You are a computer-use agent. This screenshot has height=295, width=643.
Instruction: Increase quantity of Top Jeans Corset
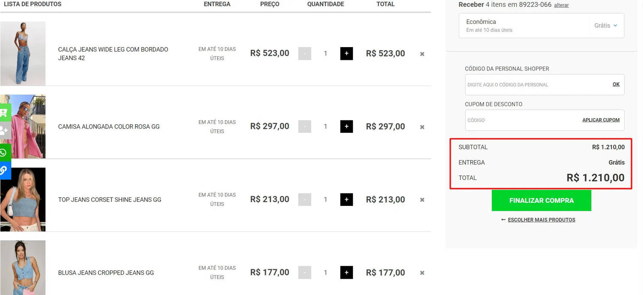346,200
